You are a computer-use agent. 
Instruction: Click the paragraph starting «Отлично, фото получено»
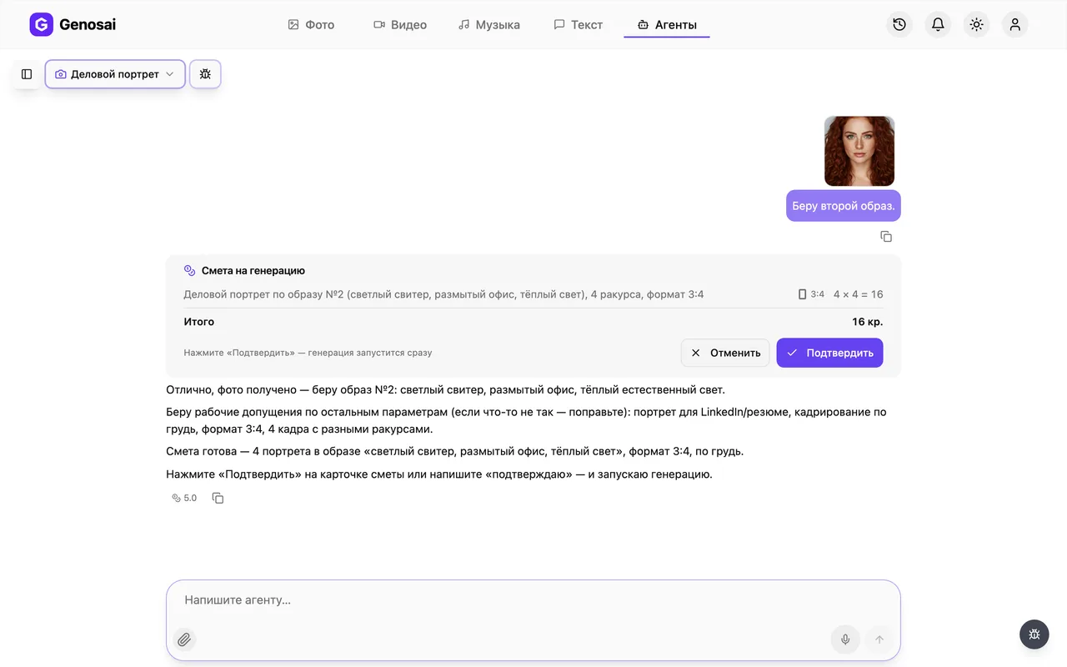coord(445,389)
